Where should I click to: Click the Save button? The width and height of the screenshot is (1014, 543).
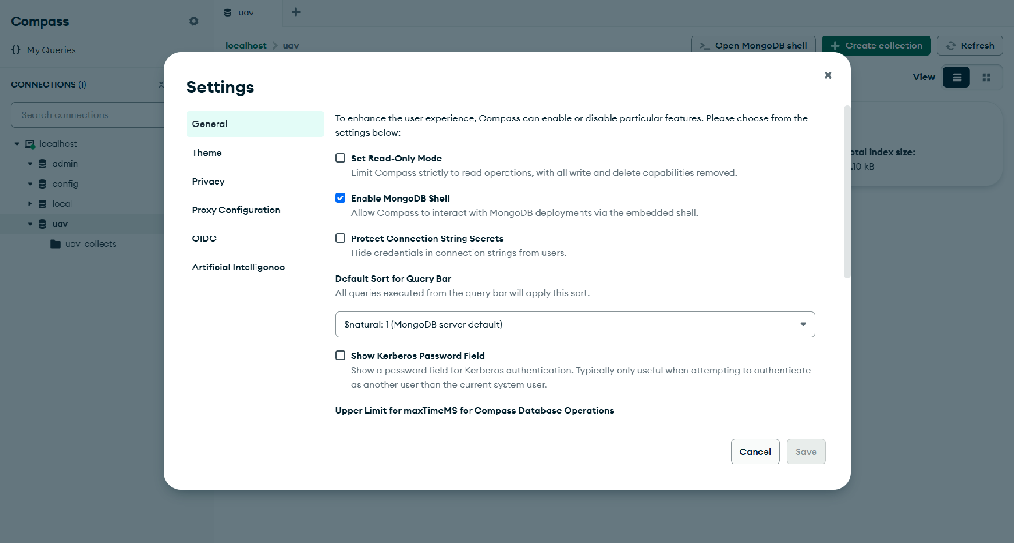point(806,451)
